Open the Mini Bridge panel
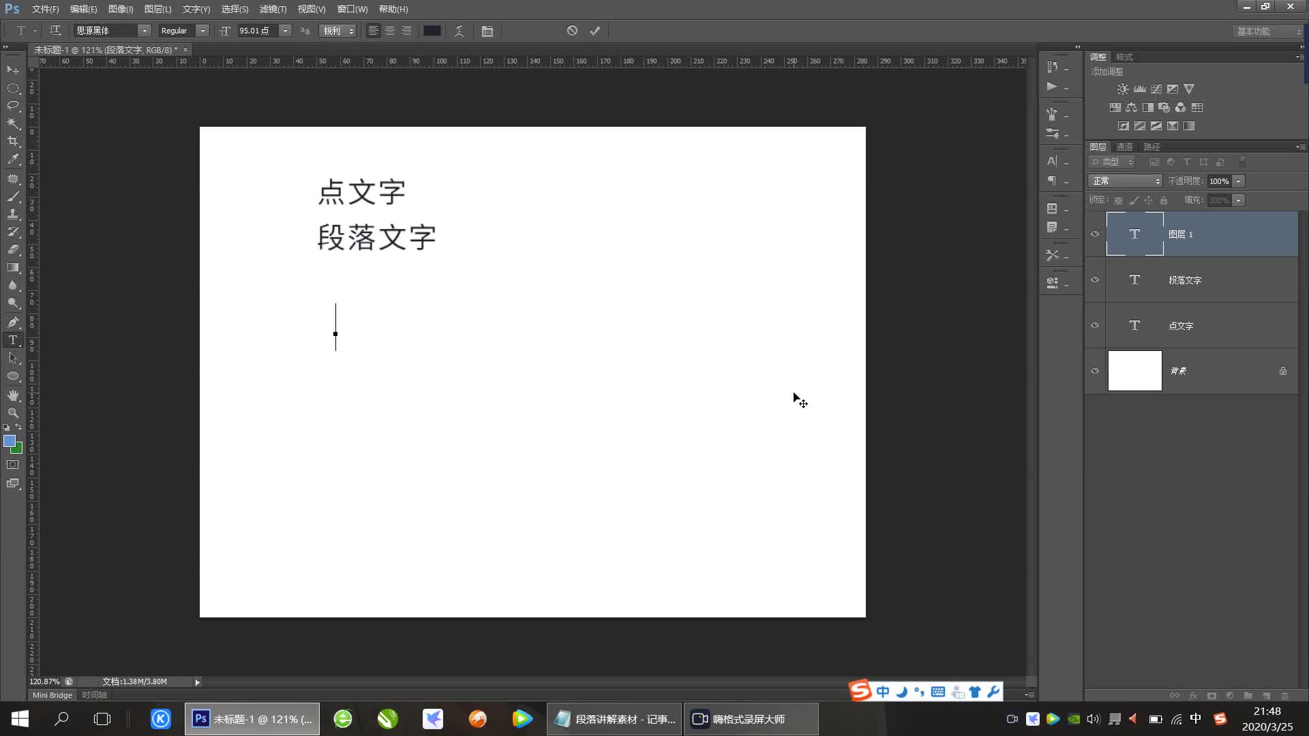Image resolution: width=1309 pixels, height=736 pixels. (x=52, y=695)
